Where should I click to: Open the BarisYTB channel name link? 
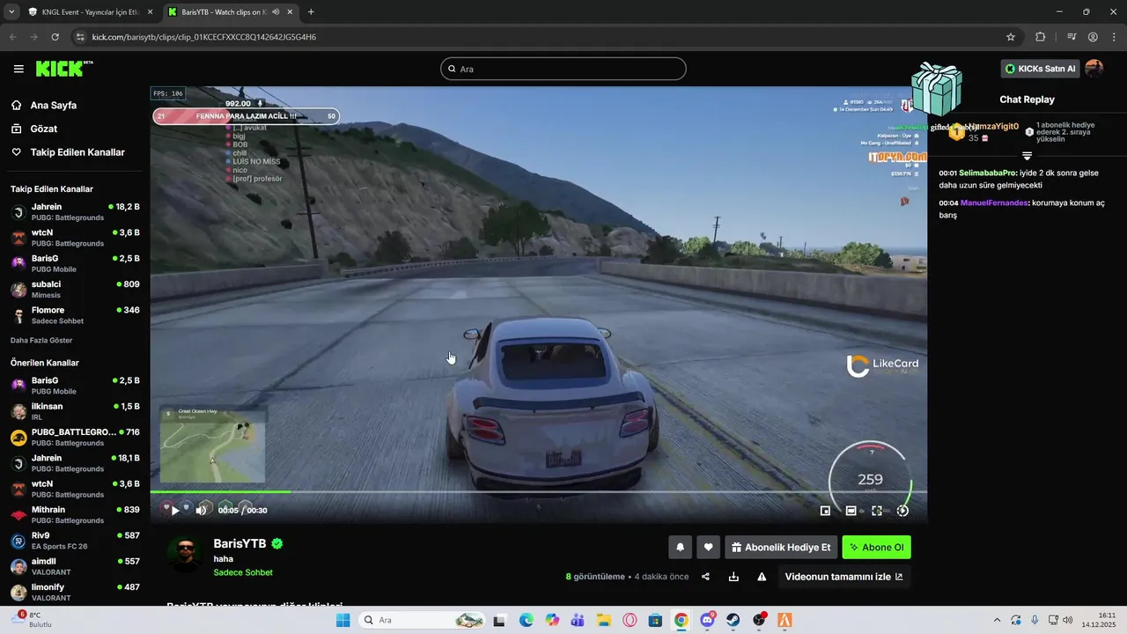click(239, 544)
